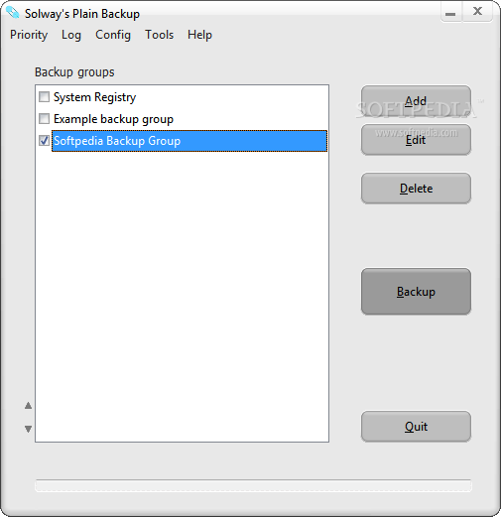This screenshot has height=517, width=501.
Task: Expand the Config menu
Action: 113,35
